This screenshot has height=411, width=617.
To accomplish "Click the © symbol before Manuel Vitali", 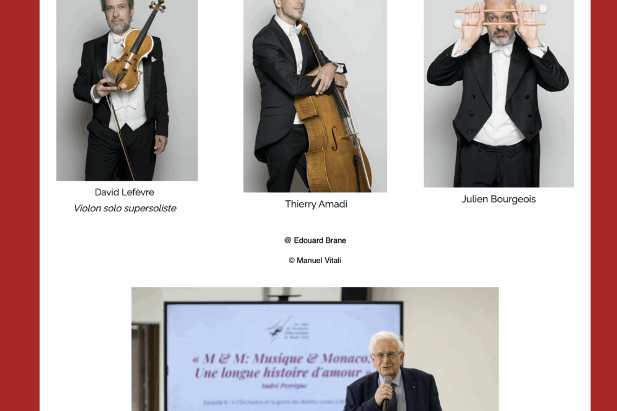I will click(x=292, y=260).
